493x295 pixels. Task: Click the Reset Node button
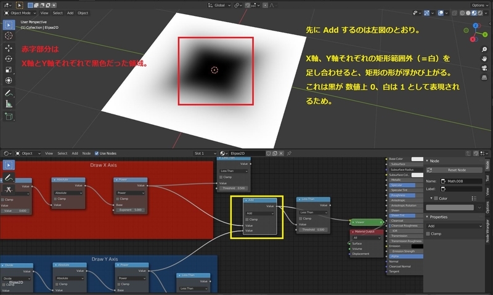454,170
